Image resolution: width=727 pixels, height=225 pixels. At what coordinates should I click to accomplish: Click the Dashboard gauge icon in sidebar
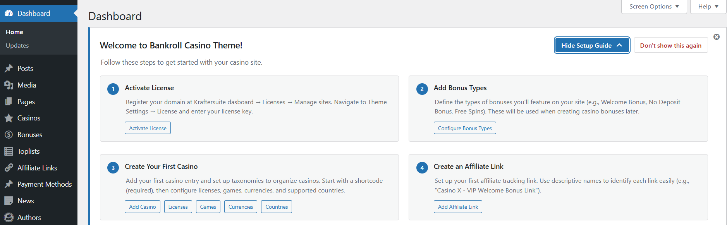tap(9, 14)
